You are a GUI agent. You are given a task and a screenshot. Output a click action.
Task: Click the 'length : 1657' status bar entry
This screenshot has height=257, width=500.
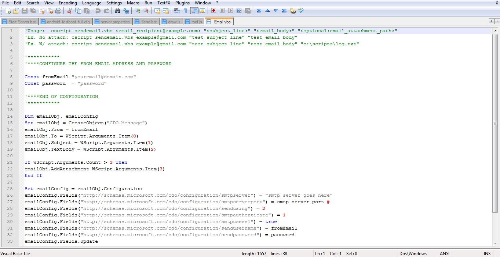[254, 253]
